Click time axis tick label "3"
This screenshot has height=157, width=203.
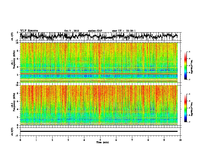(68, 140)
